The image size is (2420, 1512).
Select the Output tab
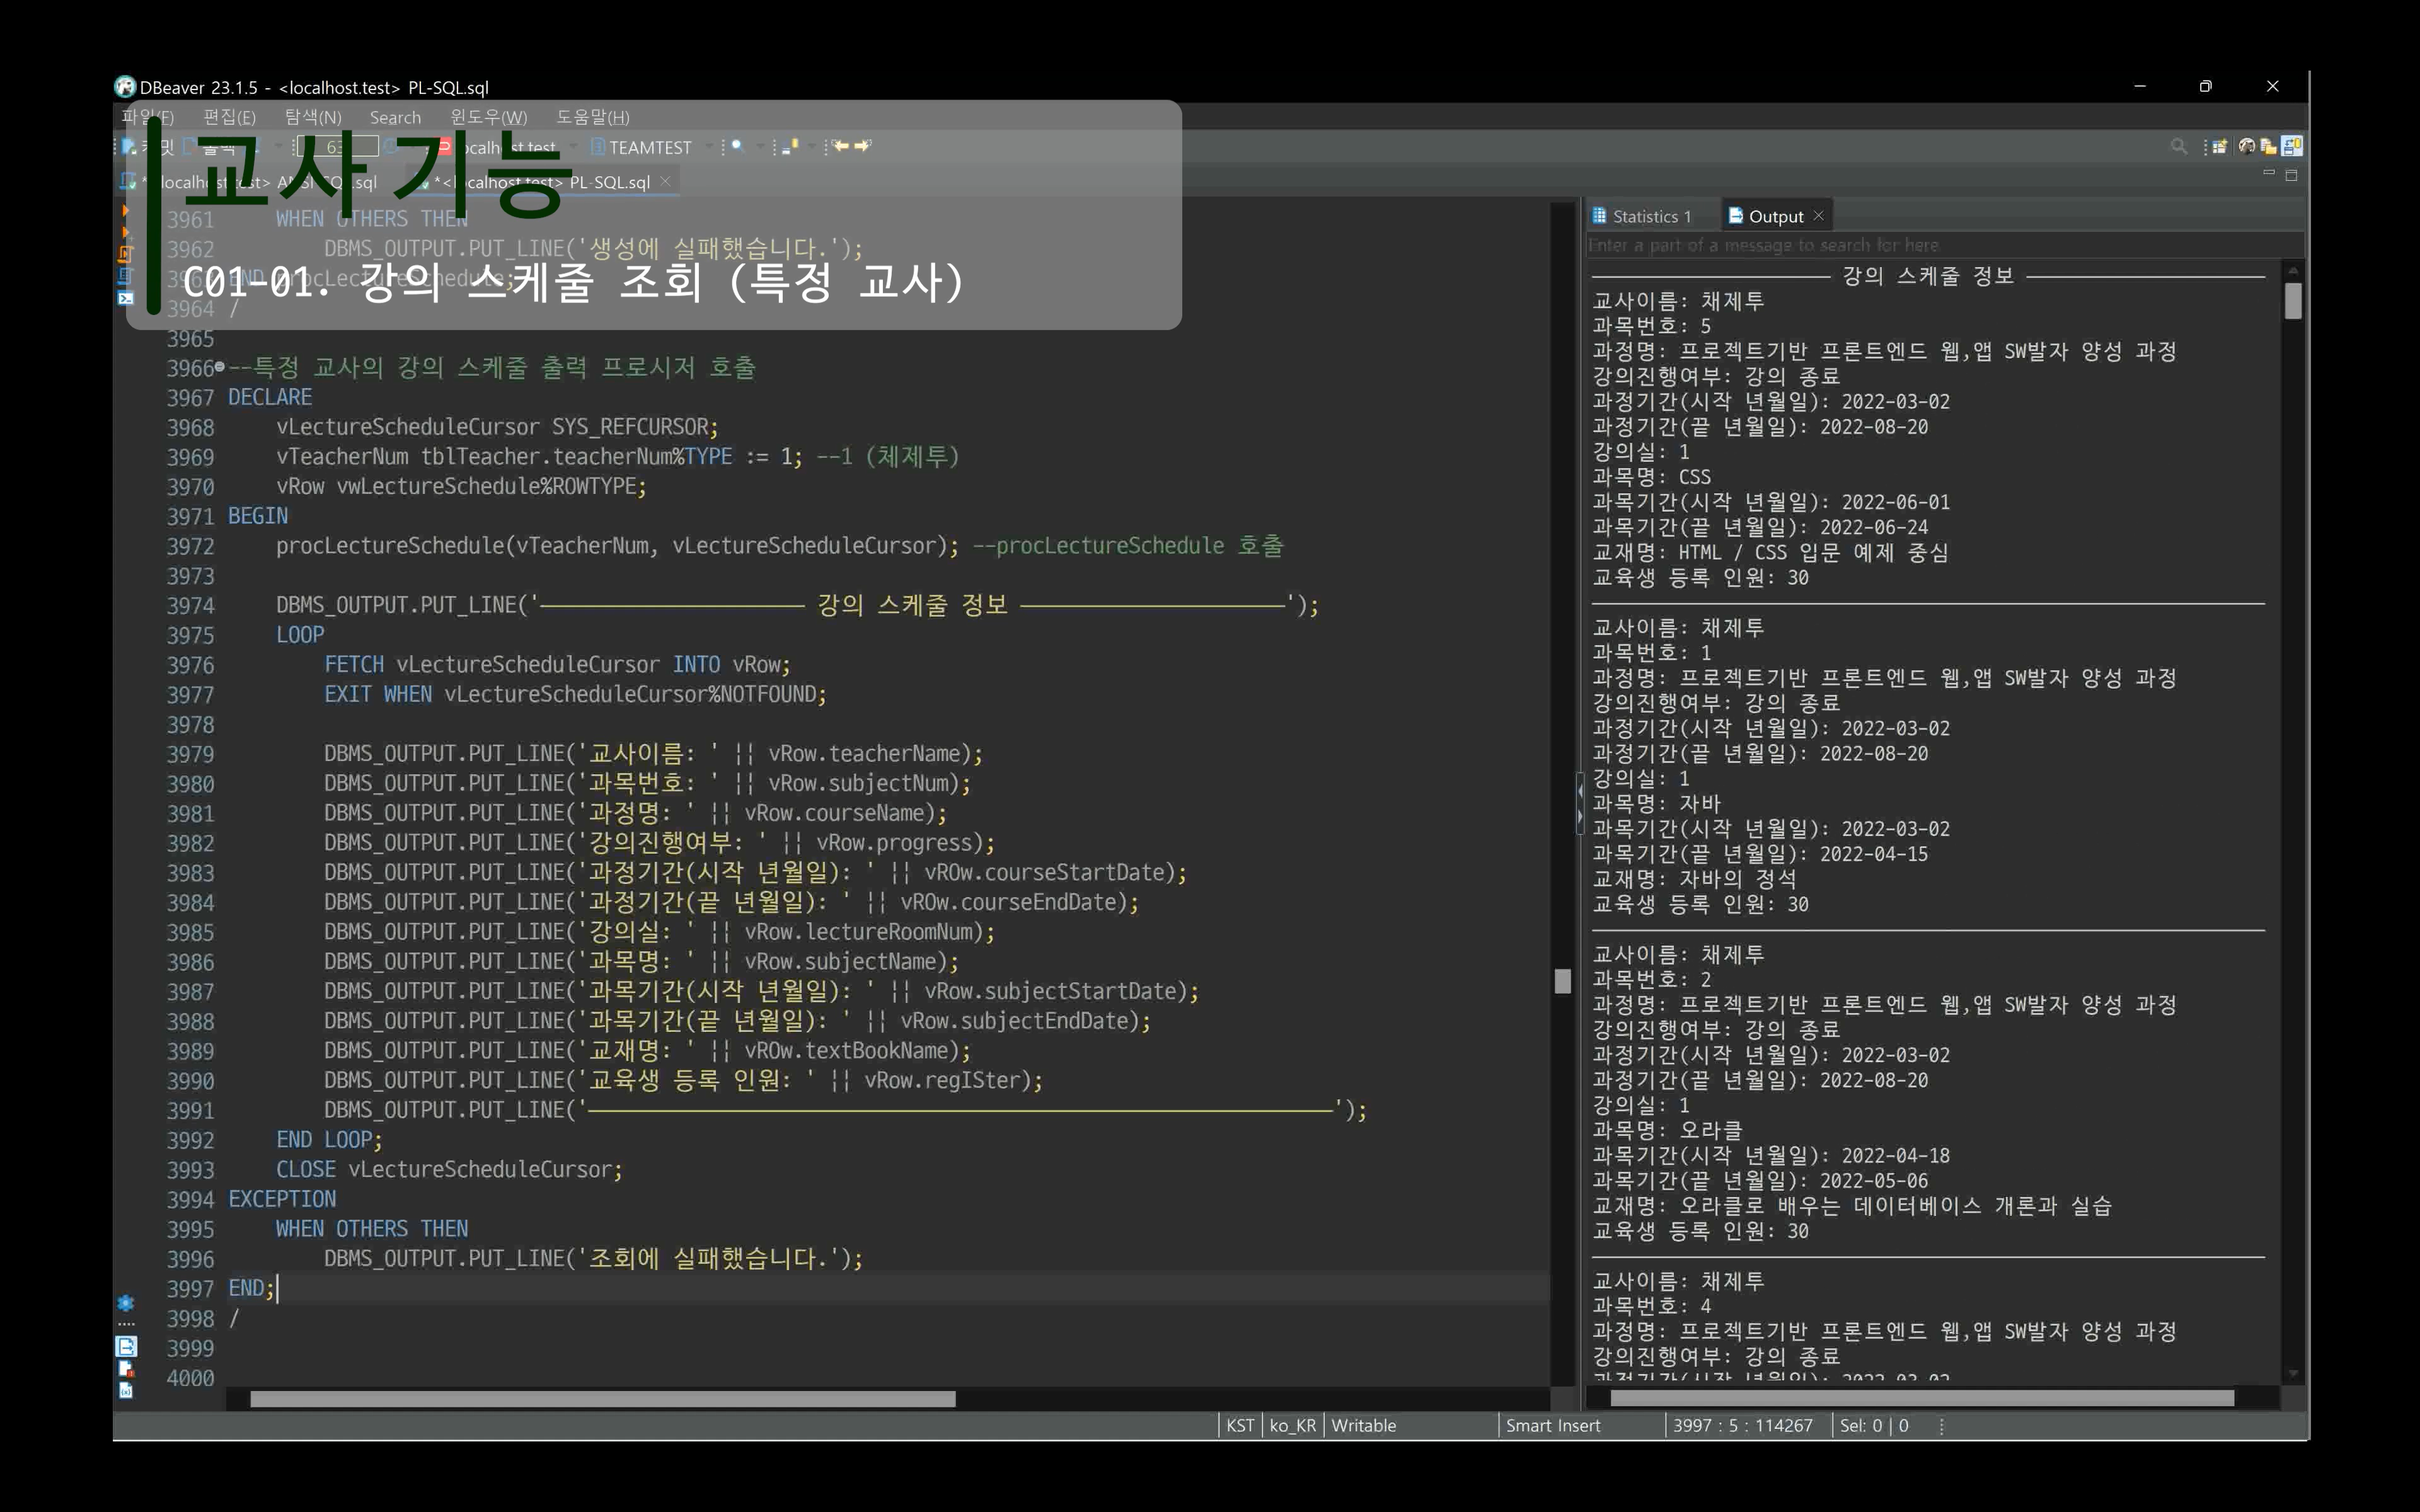pyautogui.click(x=1766, y=216)
